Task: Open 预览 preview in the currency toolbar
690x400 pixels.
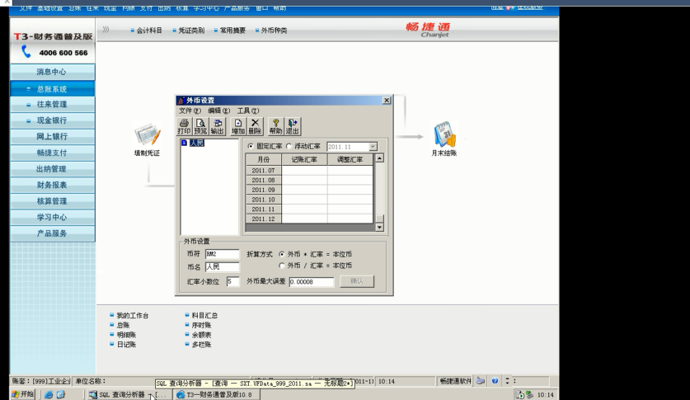Action: pos(200,126)
